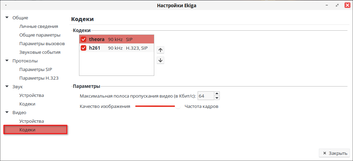The height and width of the screenshot is (161, 353).
Task: Open Кодеки under Звук
Action: (27, 104)
